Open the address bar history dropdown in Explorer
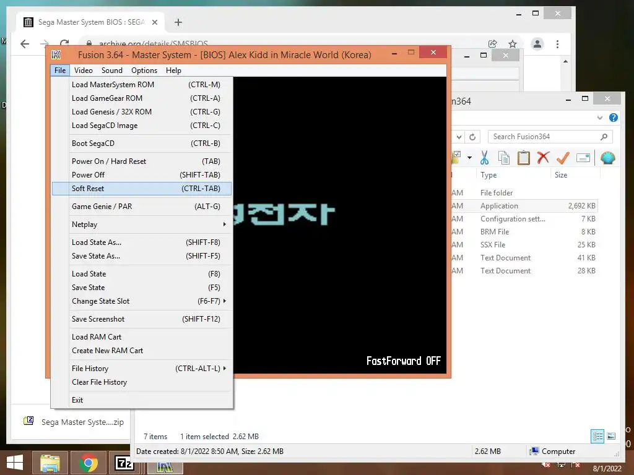The width and height of the screenshot is (634, 475). click(x=459, y=137)
